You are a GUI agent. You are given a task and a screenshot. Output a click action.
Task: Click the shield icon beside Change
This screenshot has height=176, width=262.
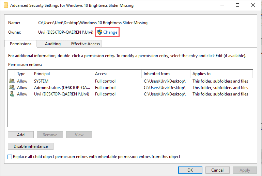[x=100, y=32]
